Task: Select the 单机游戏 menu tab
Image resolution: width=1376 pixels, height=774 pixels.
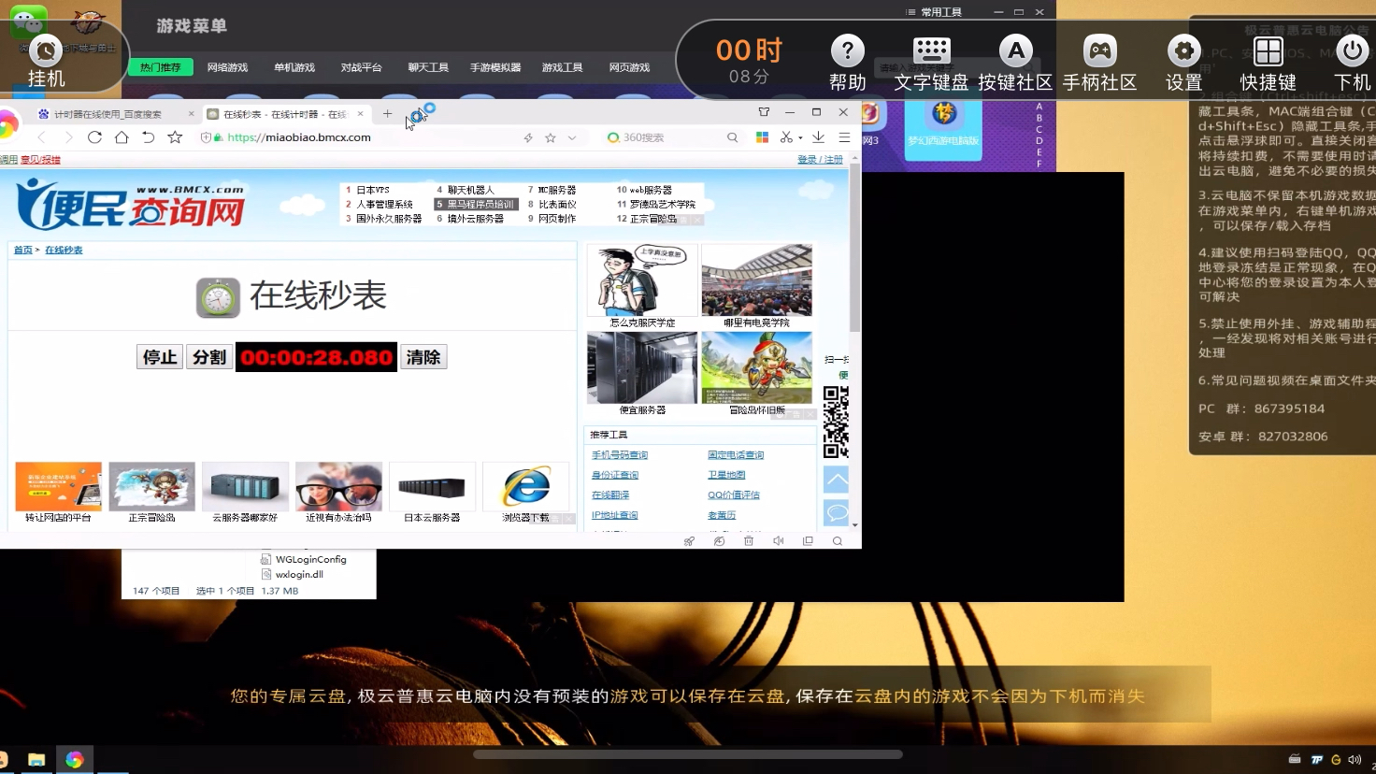Action: pos(294,67)
